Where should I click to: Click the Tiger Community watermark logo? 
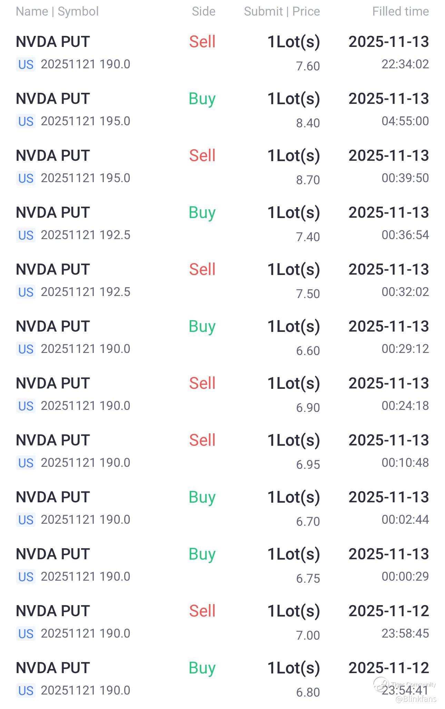tap(381, 684)
